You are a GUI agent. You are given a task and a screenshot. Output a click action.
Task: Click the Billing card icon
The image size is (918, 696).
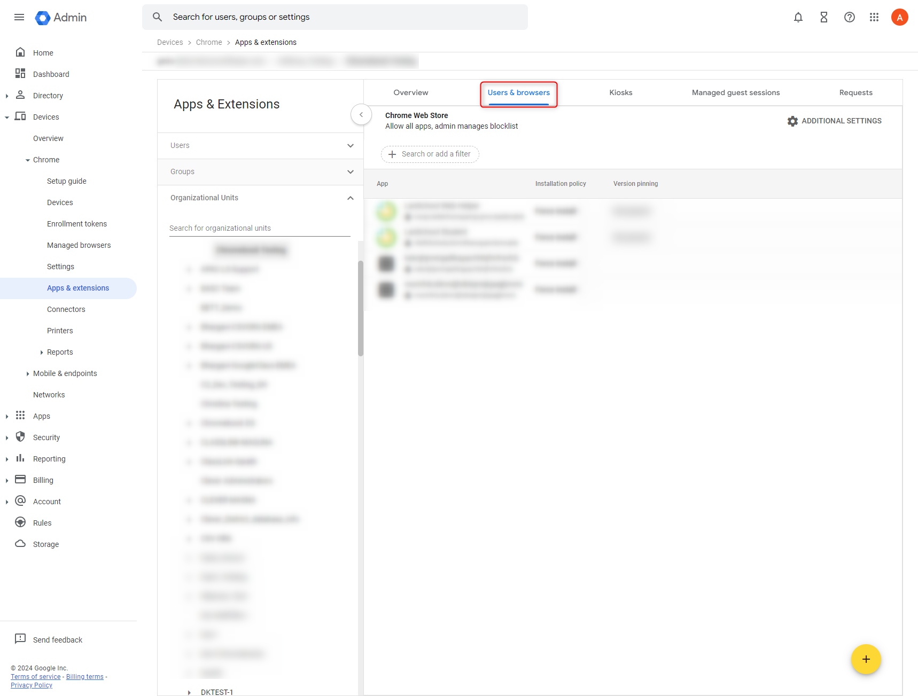point(20,480)
